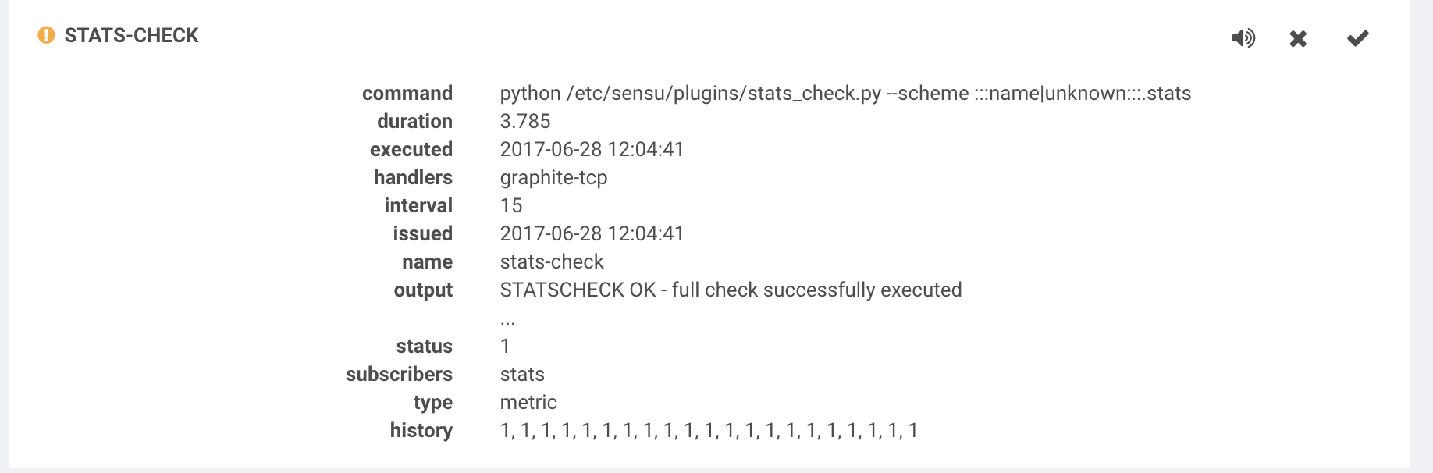1433x473 pixels.
Task: Mute notifications using the speaker icon
Action: click(x=1243, y=37)
